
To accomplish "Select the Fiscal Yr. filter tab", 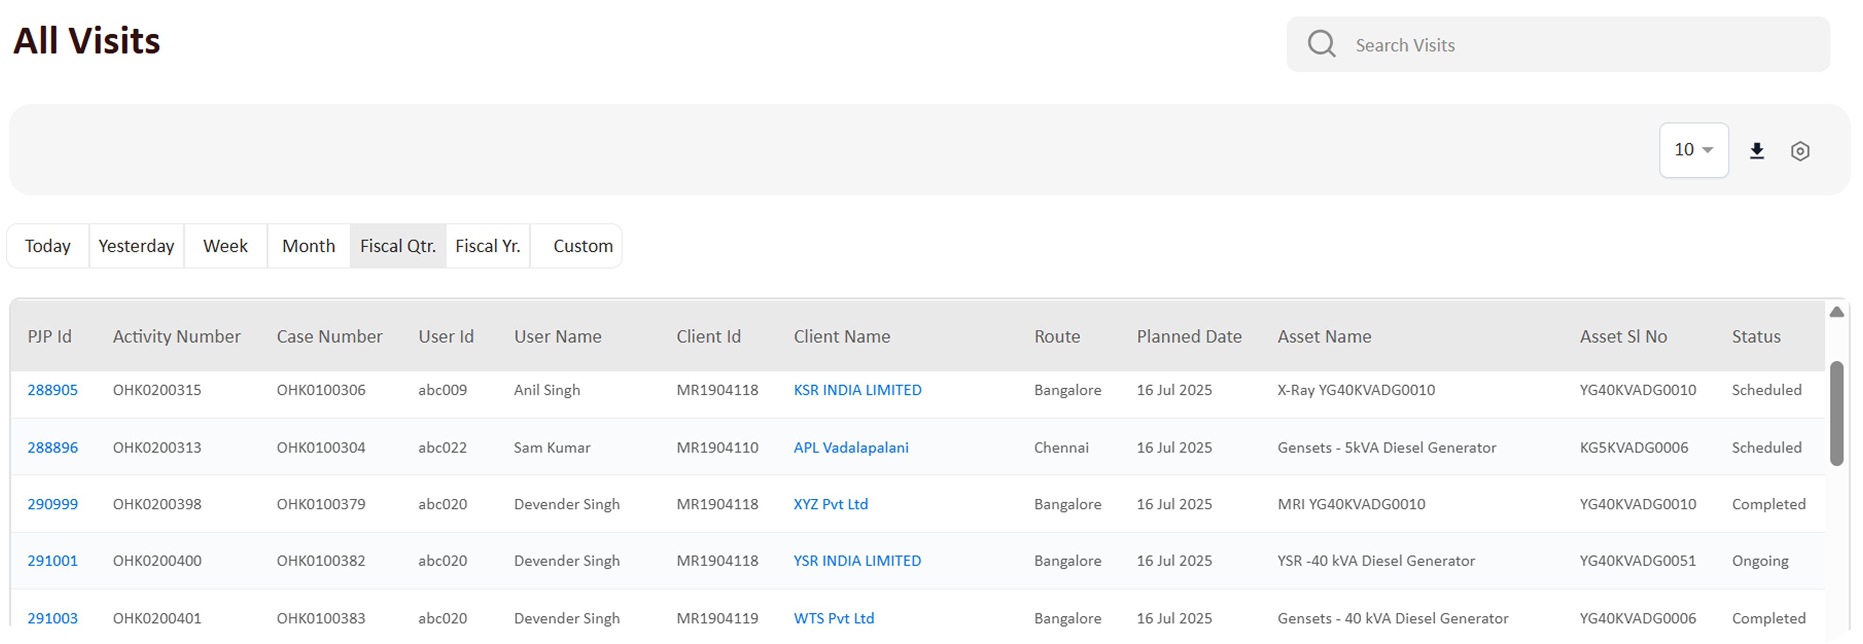I will pos(487,246).
